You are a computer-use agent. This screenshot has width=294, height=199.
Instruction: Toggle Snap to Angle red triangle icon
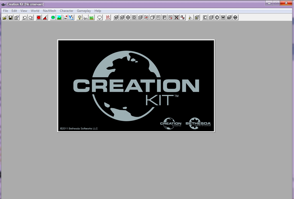coord(45,18)
